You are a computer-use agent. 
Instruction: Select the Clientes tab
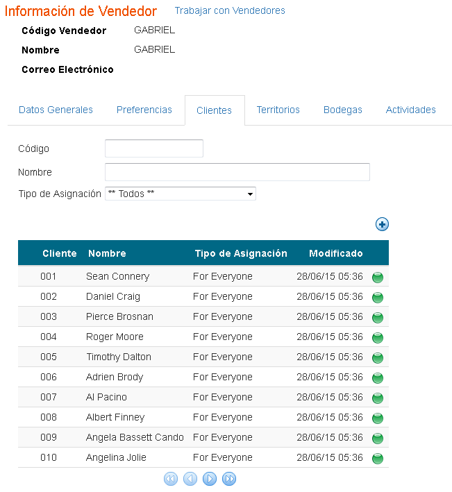[x=214, y=110]
